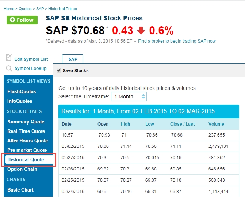Click the date 03/02/2015 cell
The image size is (245, 197).
coord(73,146)
